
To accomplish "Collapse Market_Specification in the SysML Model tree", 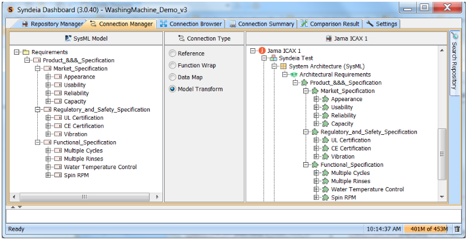I will tap(37, 69).
